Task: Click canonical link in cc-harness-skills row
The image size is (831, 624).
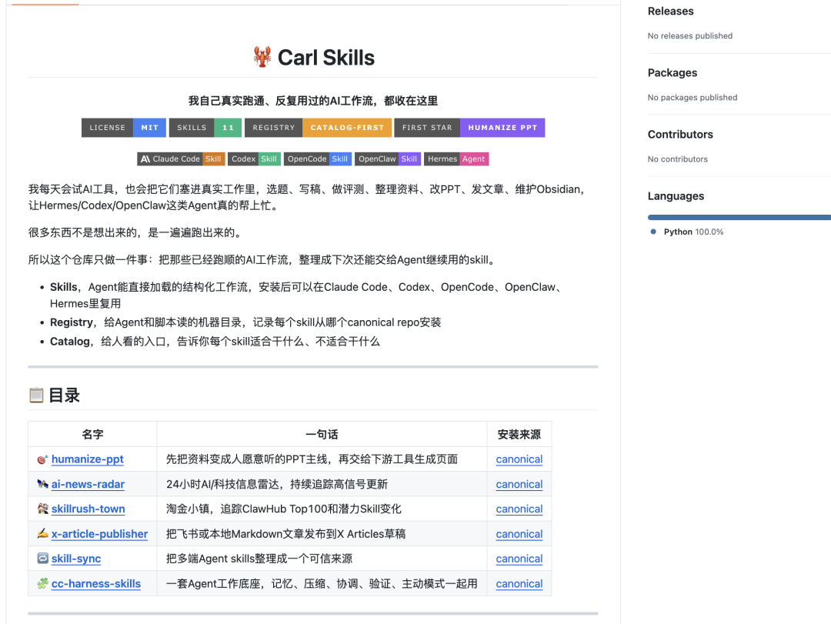Action: pos(519,583)
